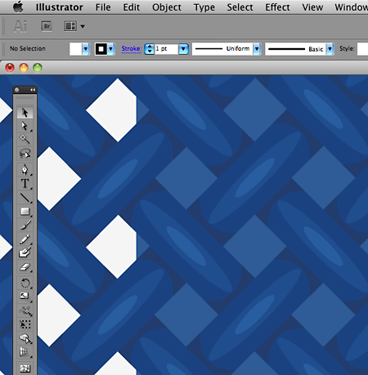The image size is (368, 375).
Task: Select the Shape Builder tool
Action: coord(25,338)
